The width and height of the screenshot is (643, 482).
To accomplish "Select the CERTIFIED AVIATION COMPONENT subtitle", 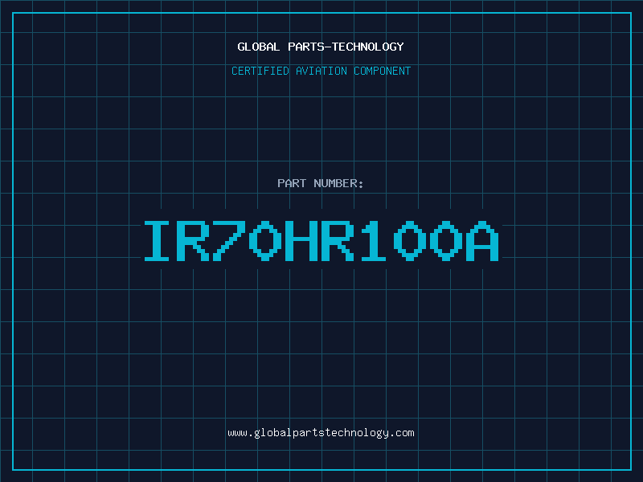I will 321,71.
